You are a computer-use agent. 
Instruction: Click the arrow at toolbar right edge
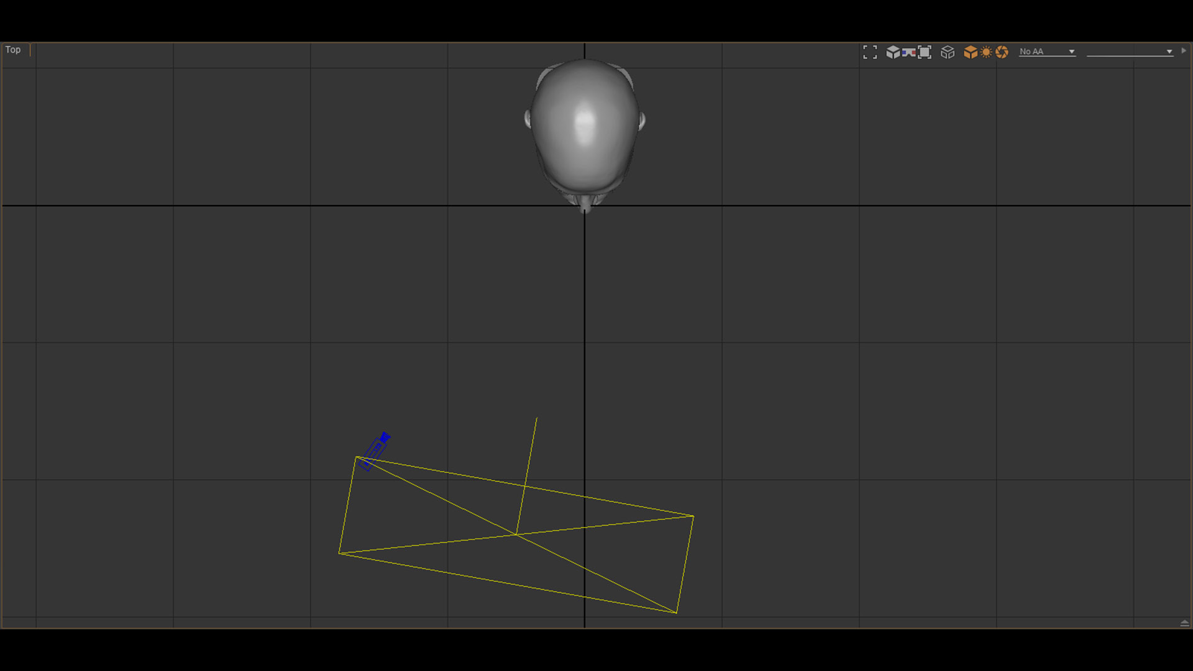coord(1183,51)
